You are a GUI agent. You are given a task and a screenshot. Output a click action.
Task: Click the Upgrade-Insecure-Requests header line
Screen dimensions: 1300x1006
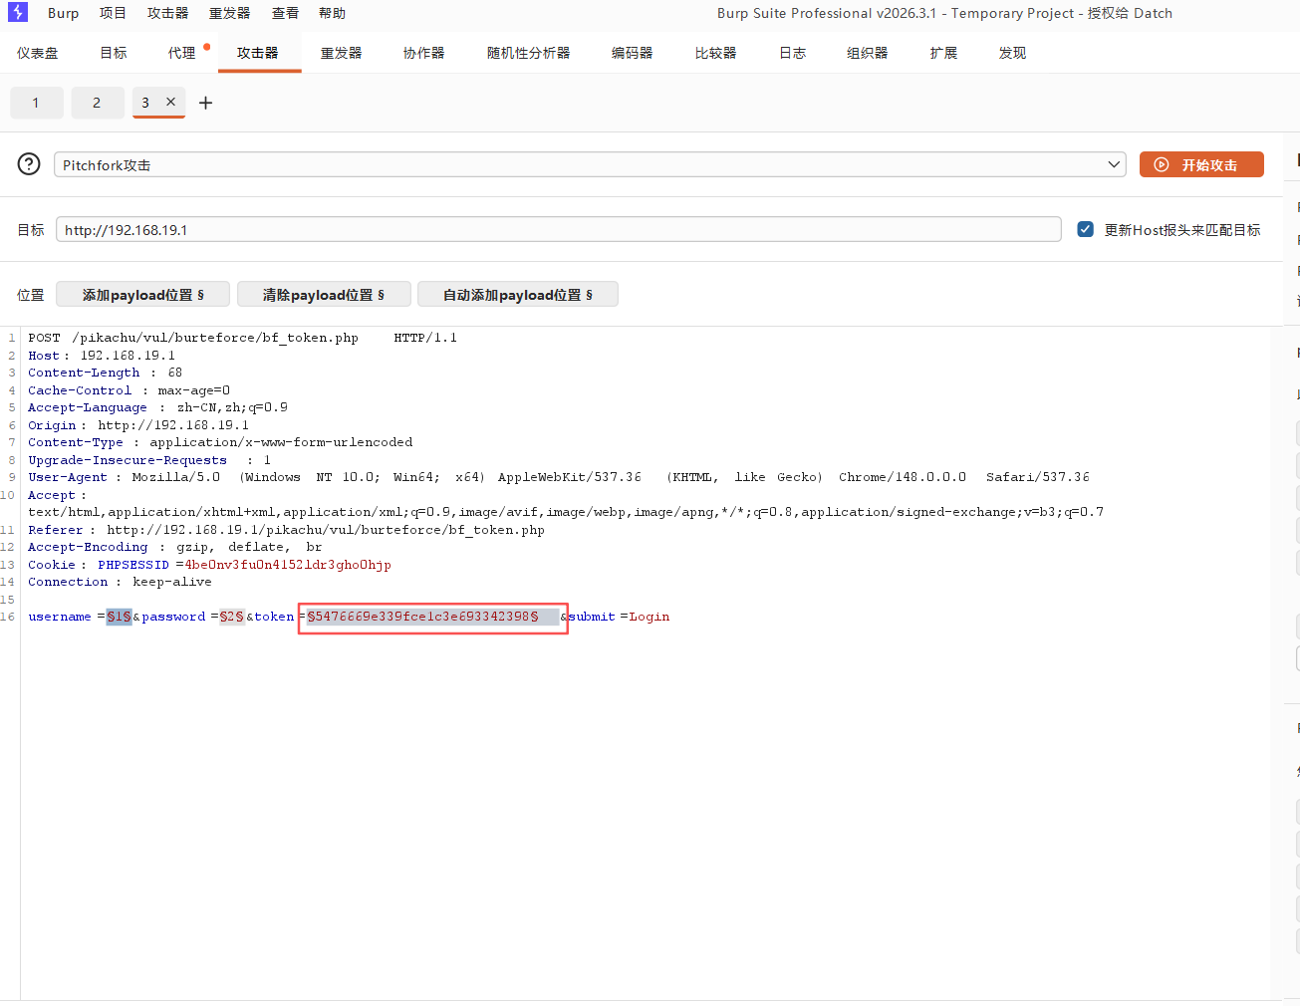coord(149,460)
